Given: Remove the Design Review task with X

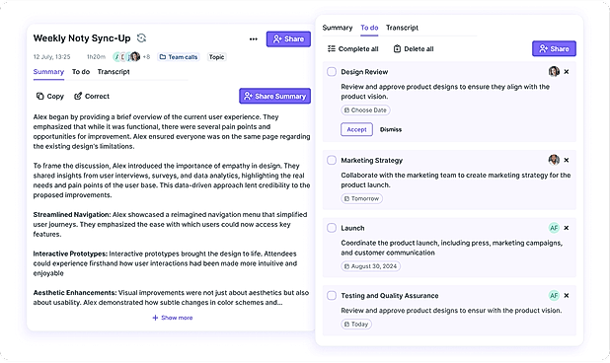Looking at the screenshot, I should 567,71.
